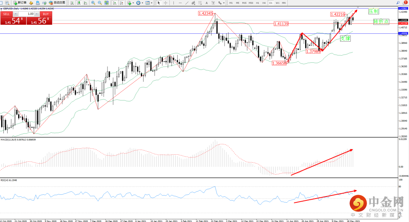Switch to H1 timeframe
Viewport: 409px width, 222px height.
coord(258,3)
